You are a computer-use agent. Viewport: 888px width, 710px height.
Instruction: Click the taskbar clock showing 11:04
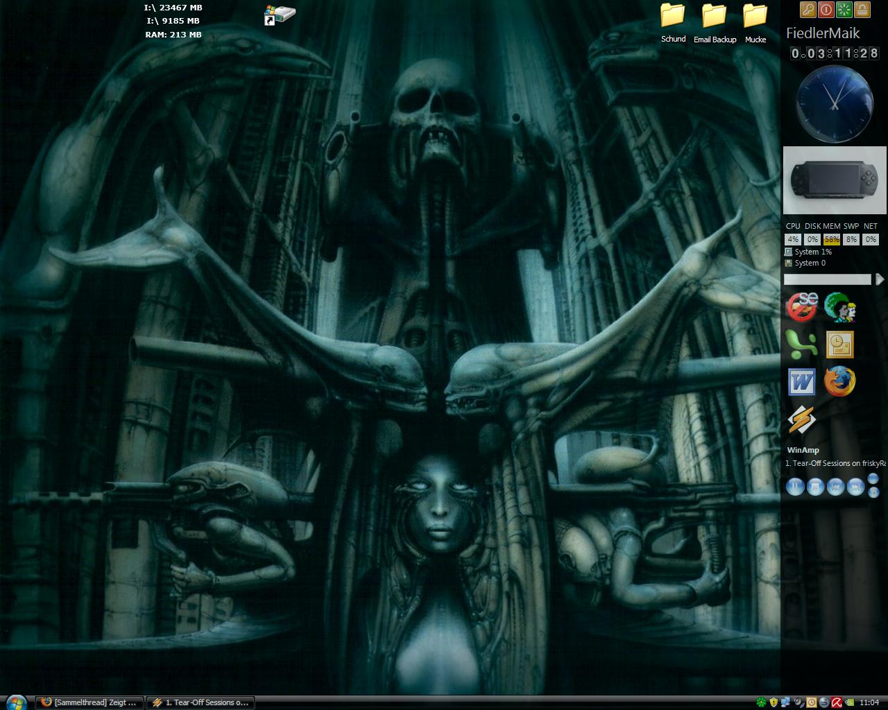(x=869, y=702)
